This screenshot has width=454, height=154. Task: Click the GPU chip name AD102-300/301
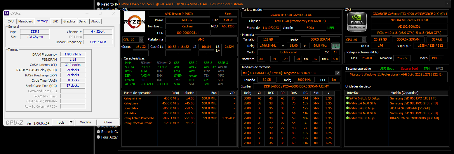click(409, 27)
